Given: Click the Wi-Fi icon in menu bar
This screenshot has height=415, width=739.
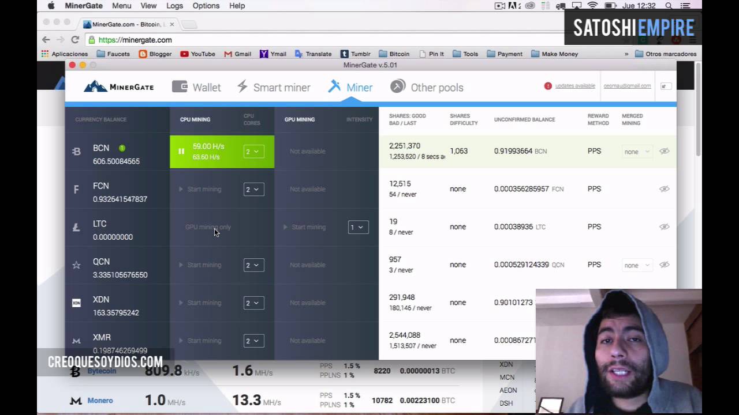Looking at the screenshot, I should point(592,6).
